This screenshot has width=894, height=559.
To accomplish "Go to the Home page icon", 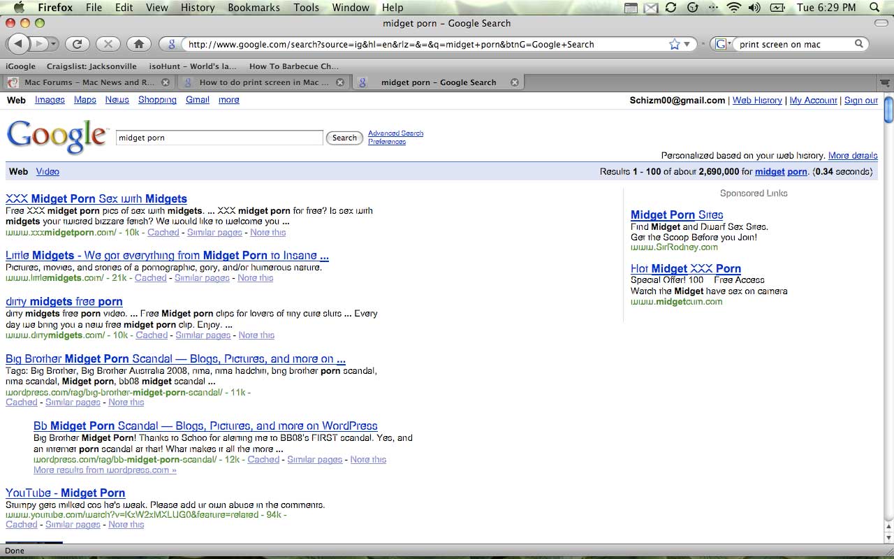I will [139, 44].
